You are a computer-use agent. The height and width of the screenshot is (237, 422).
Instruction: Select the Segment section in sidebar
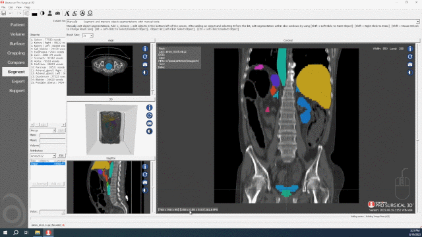coord(16,72)
